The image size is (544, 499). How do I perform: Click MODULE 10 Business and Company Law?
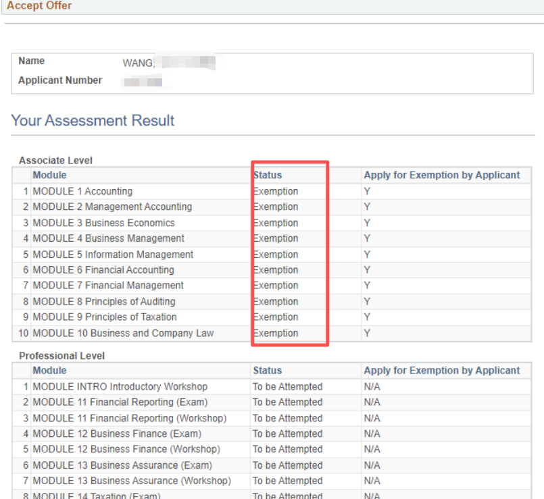click(123, 334)
